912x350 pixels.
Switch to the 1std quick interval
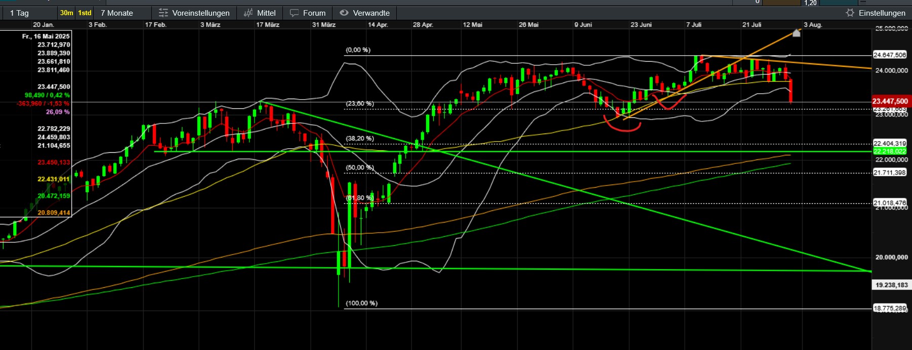pyautogui.click(x=85, y=13)
